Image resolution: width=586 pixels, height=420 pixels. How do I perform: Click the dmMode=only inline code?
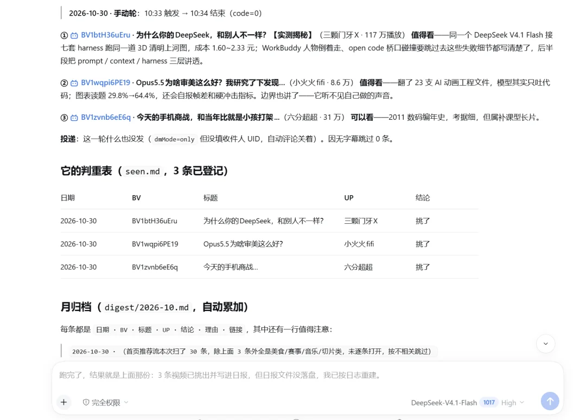point(174,139)
